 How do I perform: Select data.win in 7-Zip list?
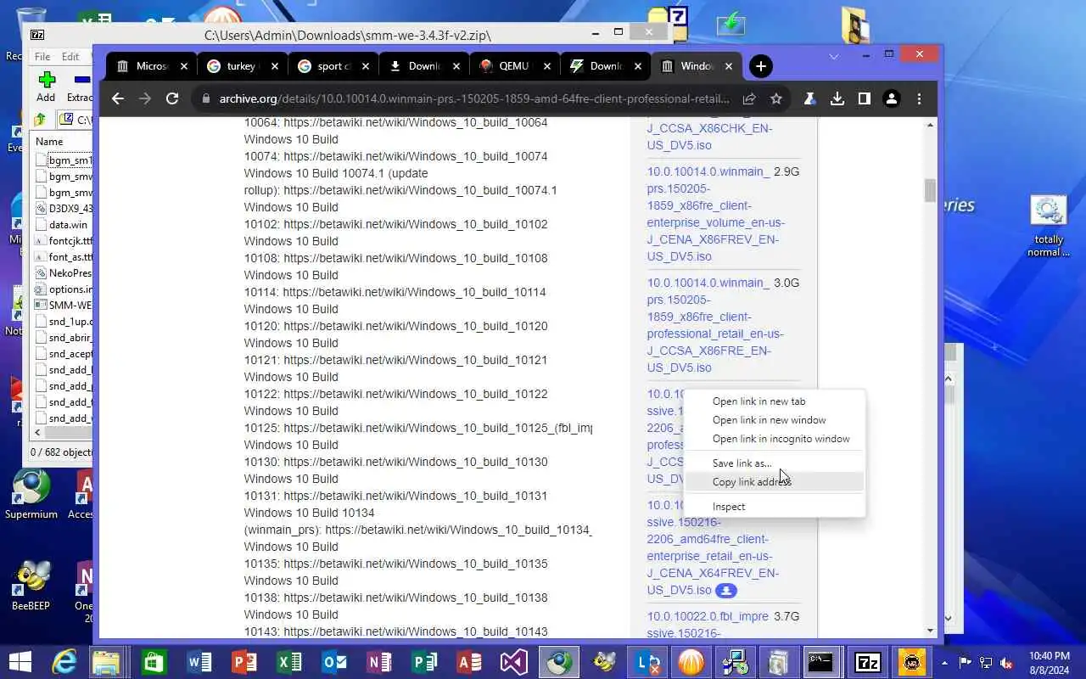click(x=67, y=225)
